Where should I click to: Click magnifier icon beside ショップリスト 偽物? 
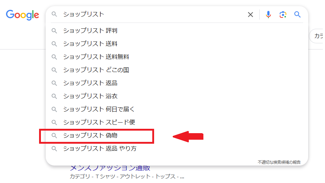pyautogui.click(x=54, y=136)
